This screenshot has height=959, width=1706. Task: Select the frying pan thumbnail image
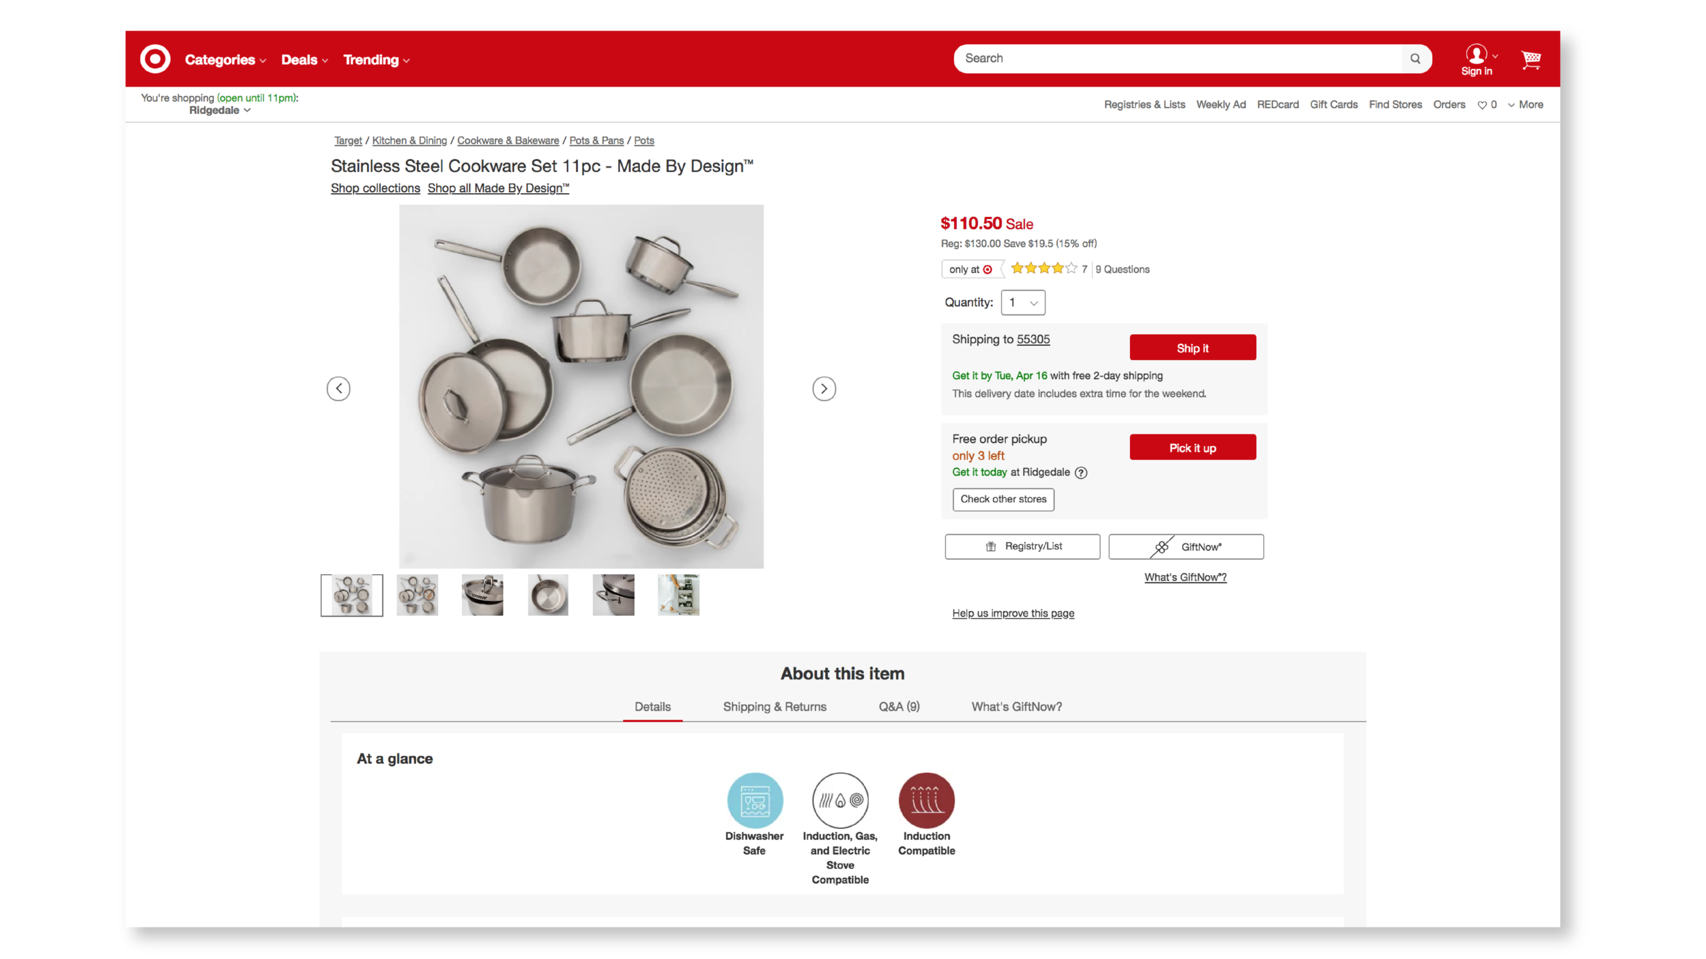[547, 595]
